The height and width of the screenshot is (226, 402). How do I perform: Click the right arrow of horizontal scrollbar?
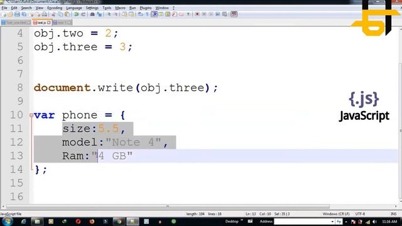tap(396, 207)
